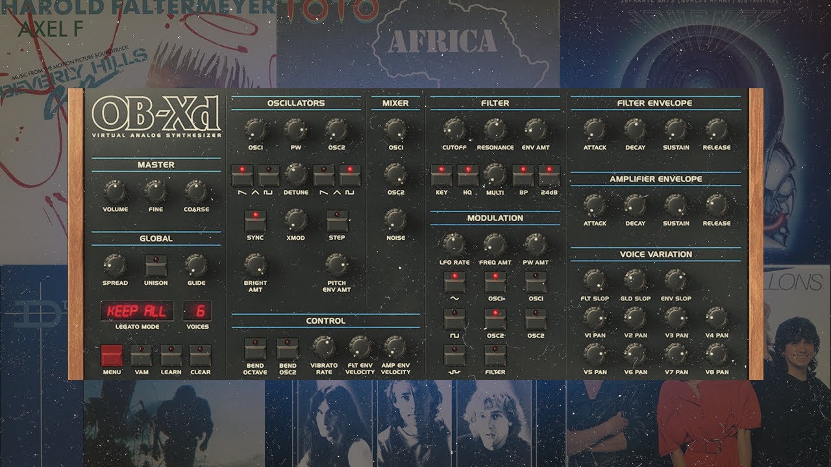Viewport: 831px width, 467px height.
Task: Click the GLD SLOP knob
Action: coord(636,281)
